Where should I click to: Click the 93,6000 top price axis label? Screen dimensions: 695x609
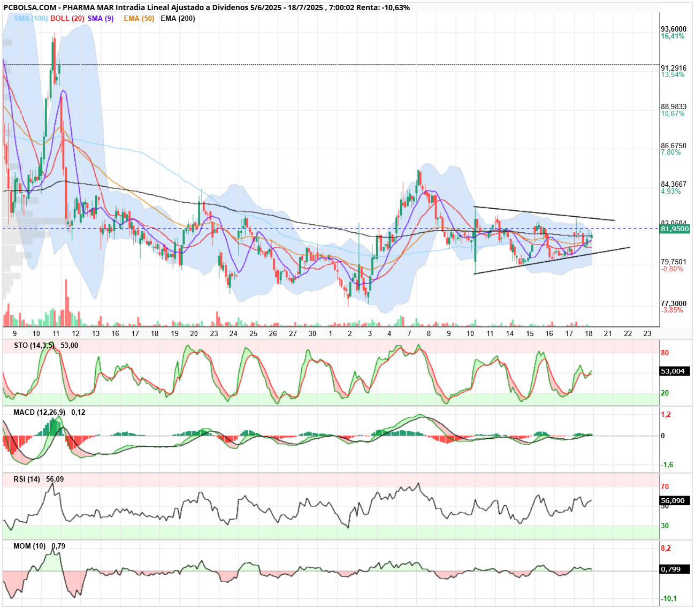pos(674,29)
